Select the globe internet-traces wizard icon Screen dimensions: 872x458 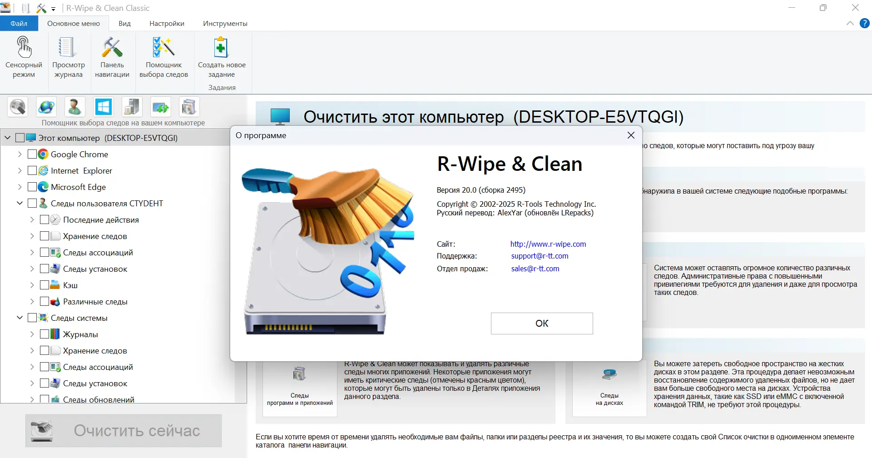pyautogui.click(x=47, y=108)
